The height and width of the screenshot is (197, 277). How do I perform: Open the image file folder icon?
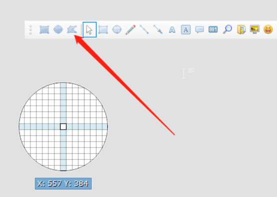tap(241, 29)
